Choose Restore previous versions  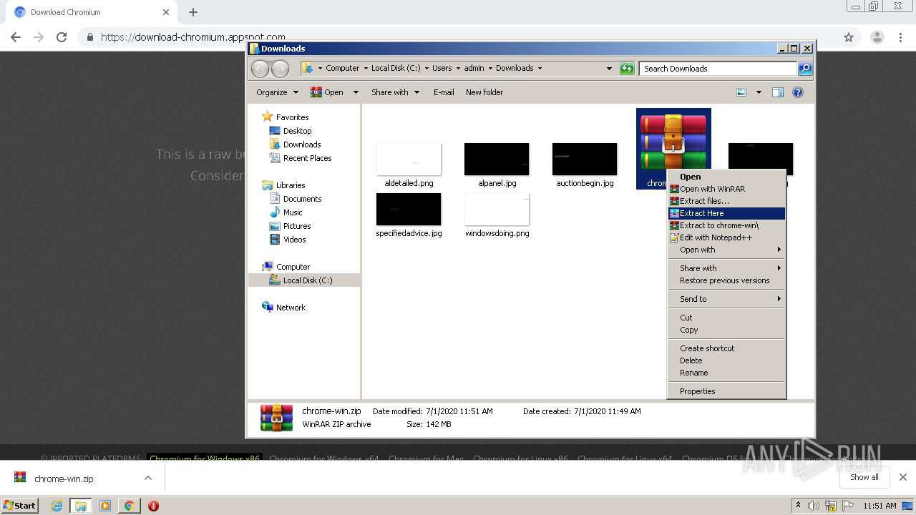726,280
